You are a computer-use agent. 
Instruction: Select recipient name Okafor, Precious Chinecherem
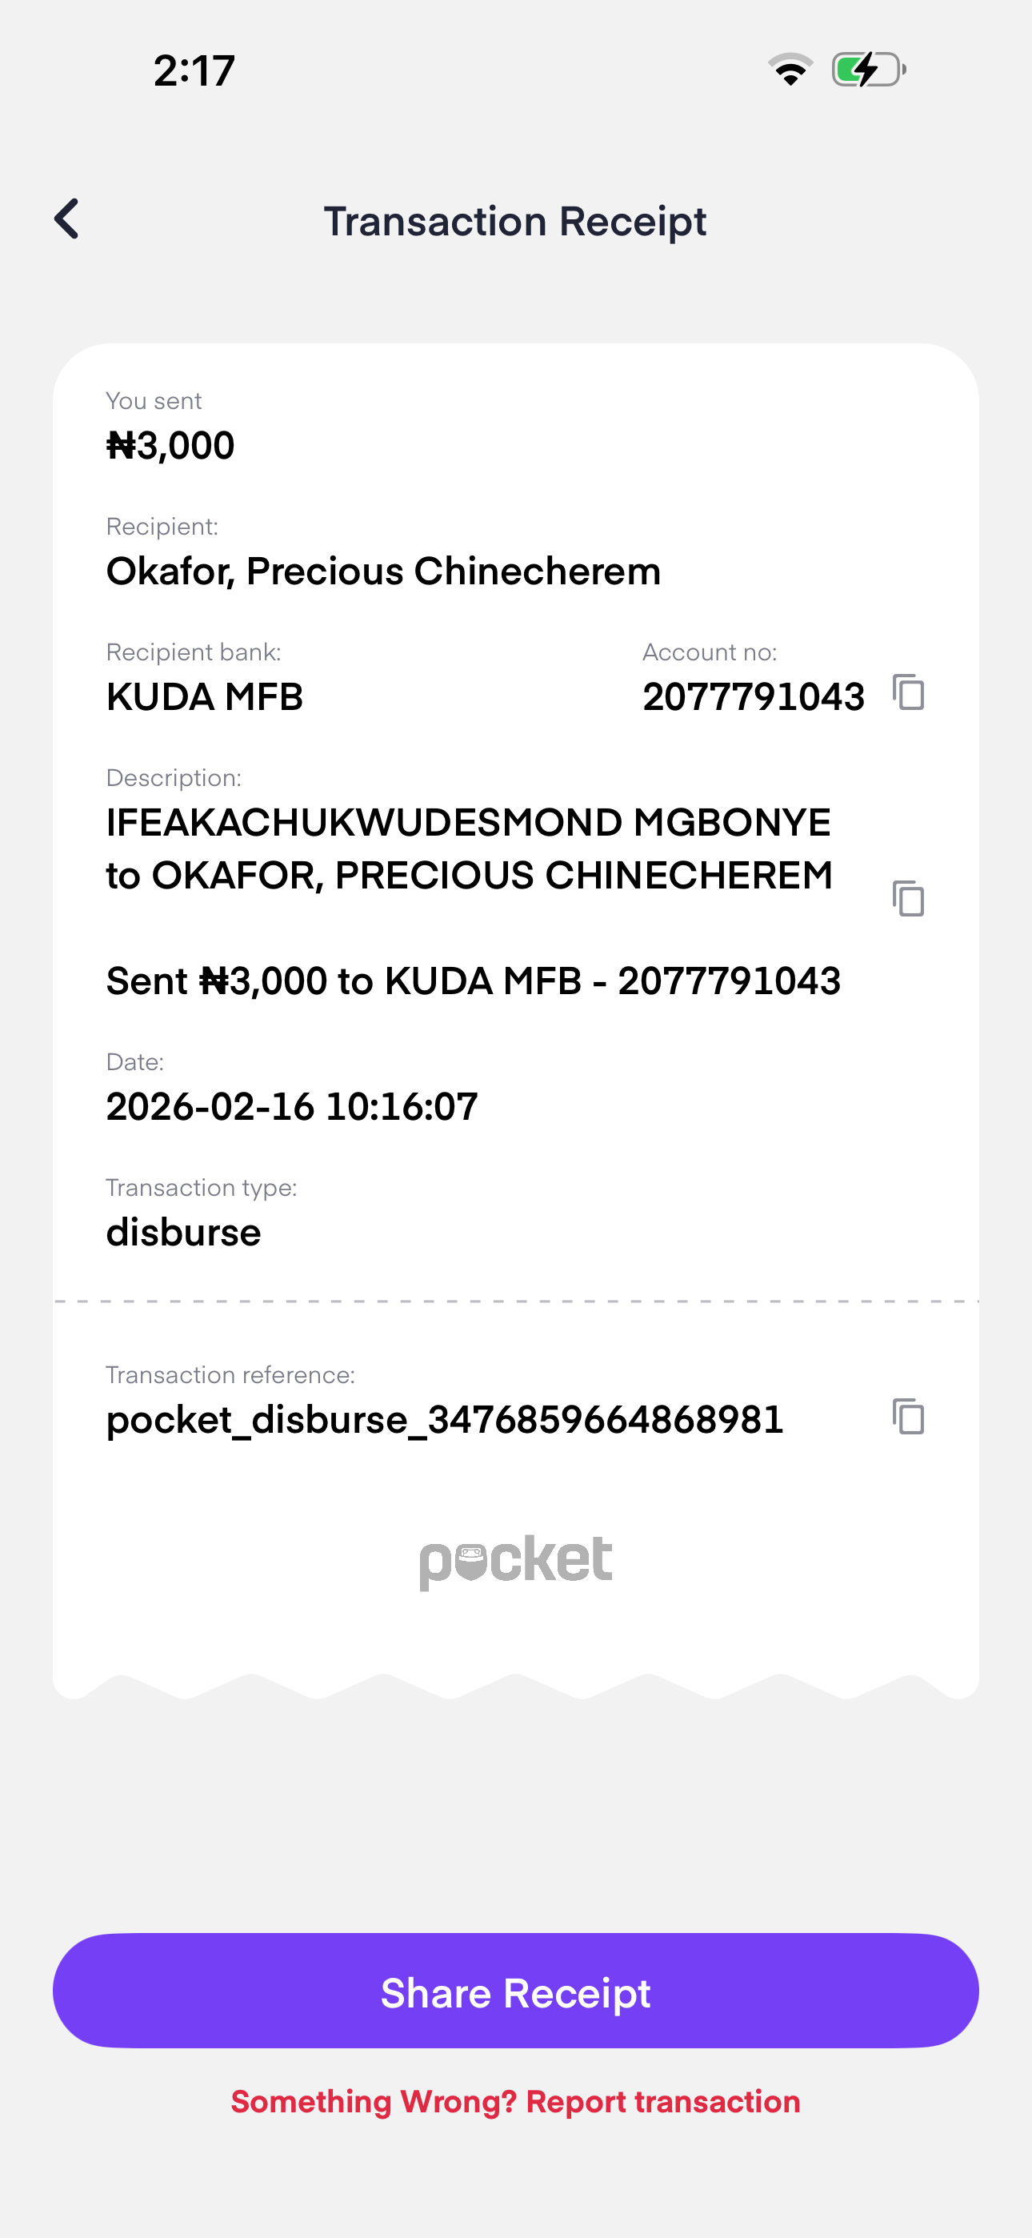point(383,572)
